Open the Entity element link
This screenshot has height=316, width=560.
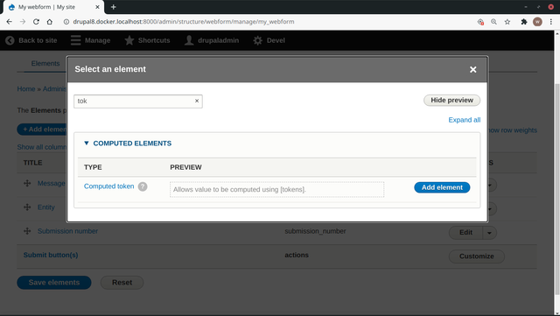click(x=46, y=207)
